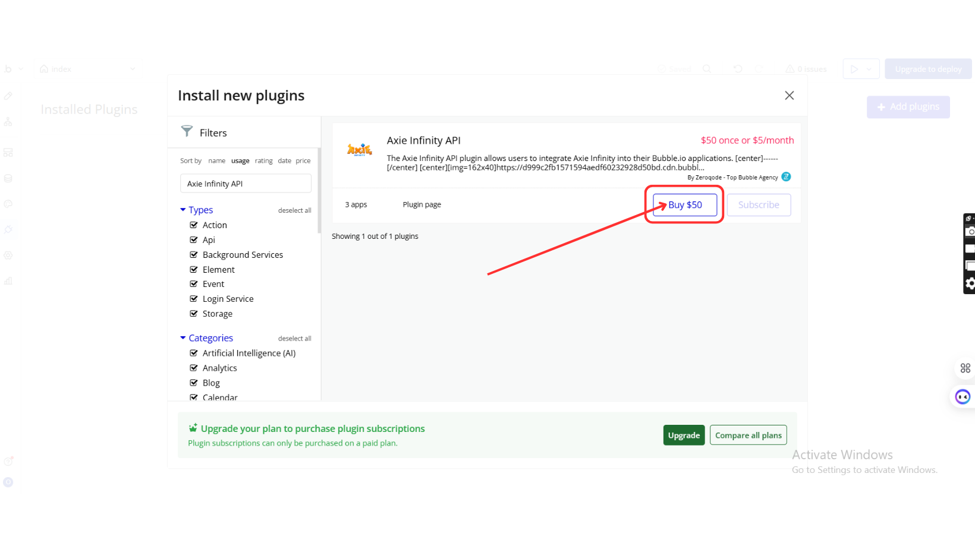975x549 pixels.
Task: Sort plugins by rating
Action: pos(263,161)
